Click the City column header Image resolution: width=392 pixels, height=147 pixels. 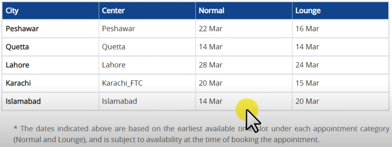click(x=50, y=11)
